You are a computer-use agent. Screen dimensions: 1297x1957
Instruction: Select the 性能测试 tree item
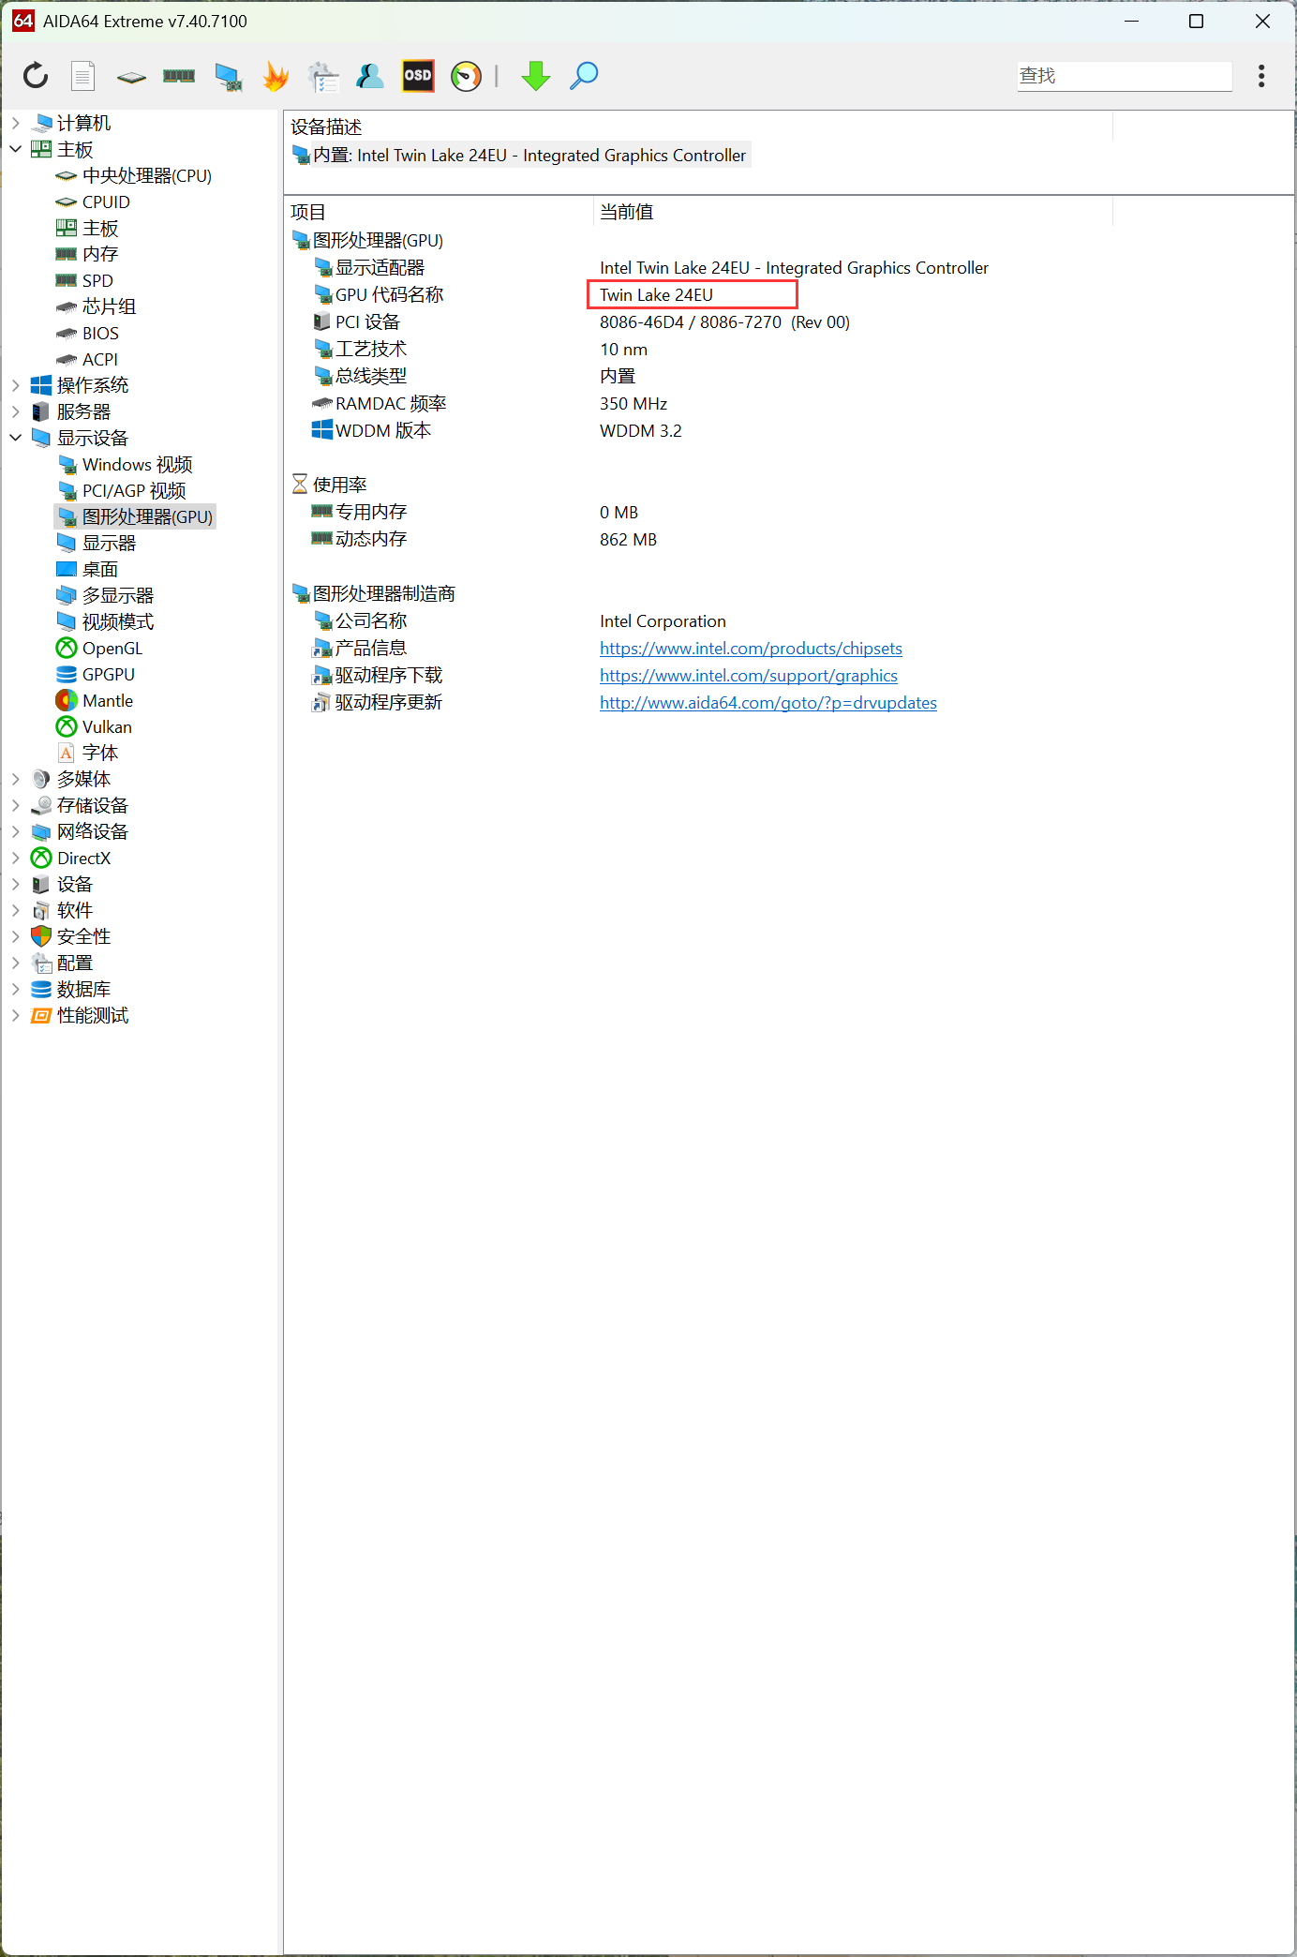pyautogui.click(x=80, y=1015)
